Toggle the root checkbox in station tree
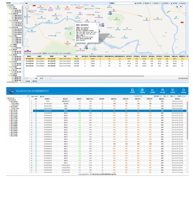Image resolution: width=195 pixels, height=197 pixels. (10, 98)
